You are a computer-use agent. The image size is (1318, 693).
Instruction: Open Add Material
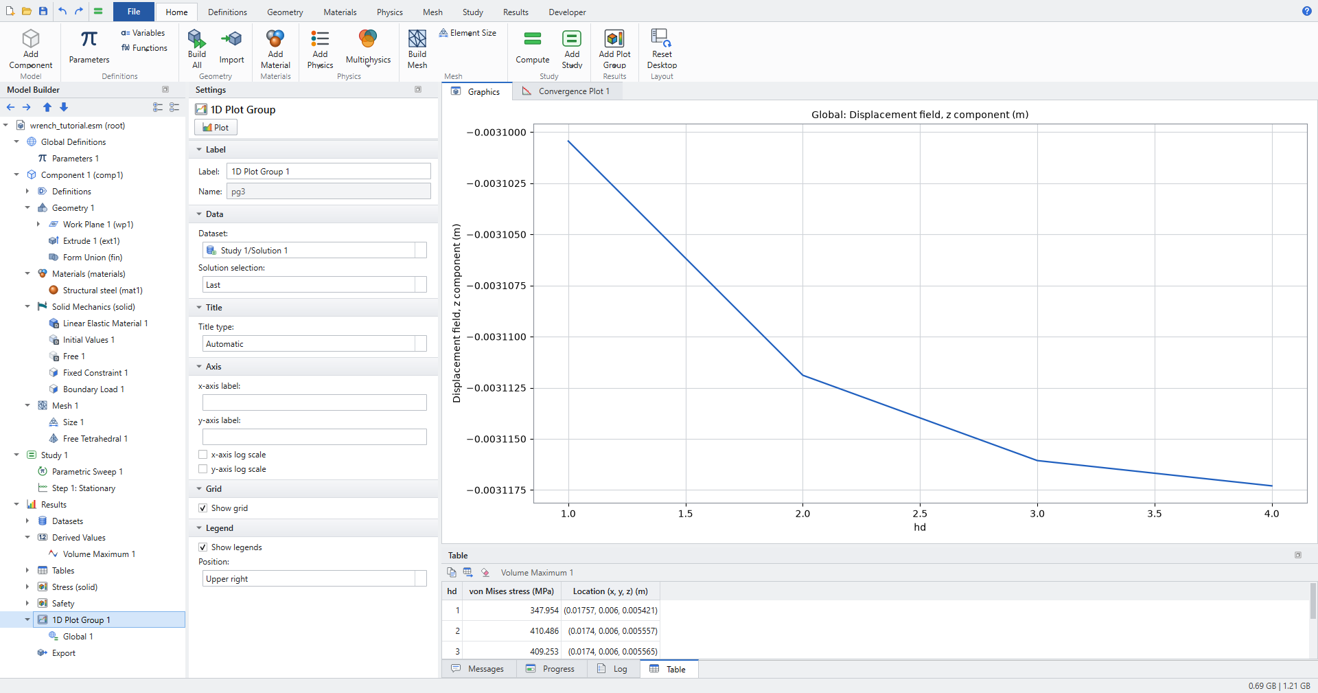(x=275, y=49)
